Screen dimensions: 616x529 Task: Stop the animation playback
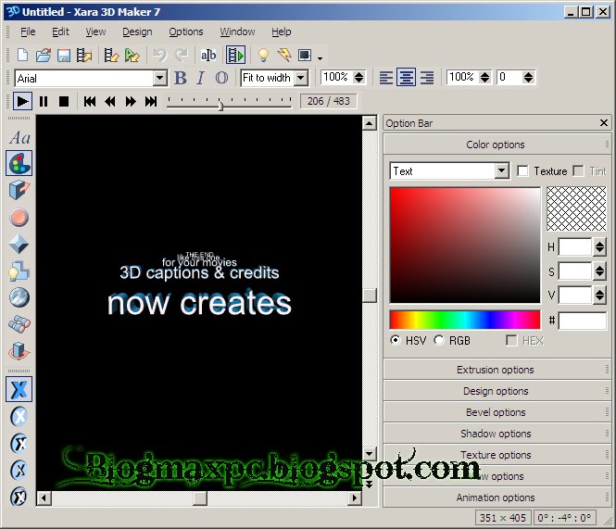coord(64,101)
